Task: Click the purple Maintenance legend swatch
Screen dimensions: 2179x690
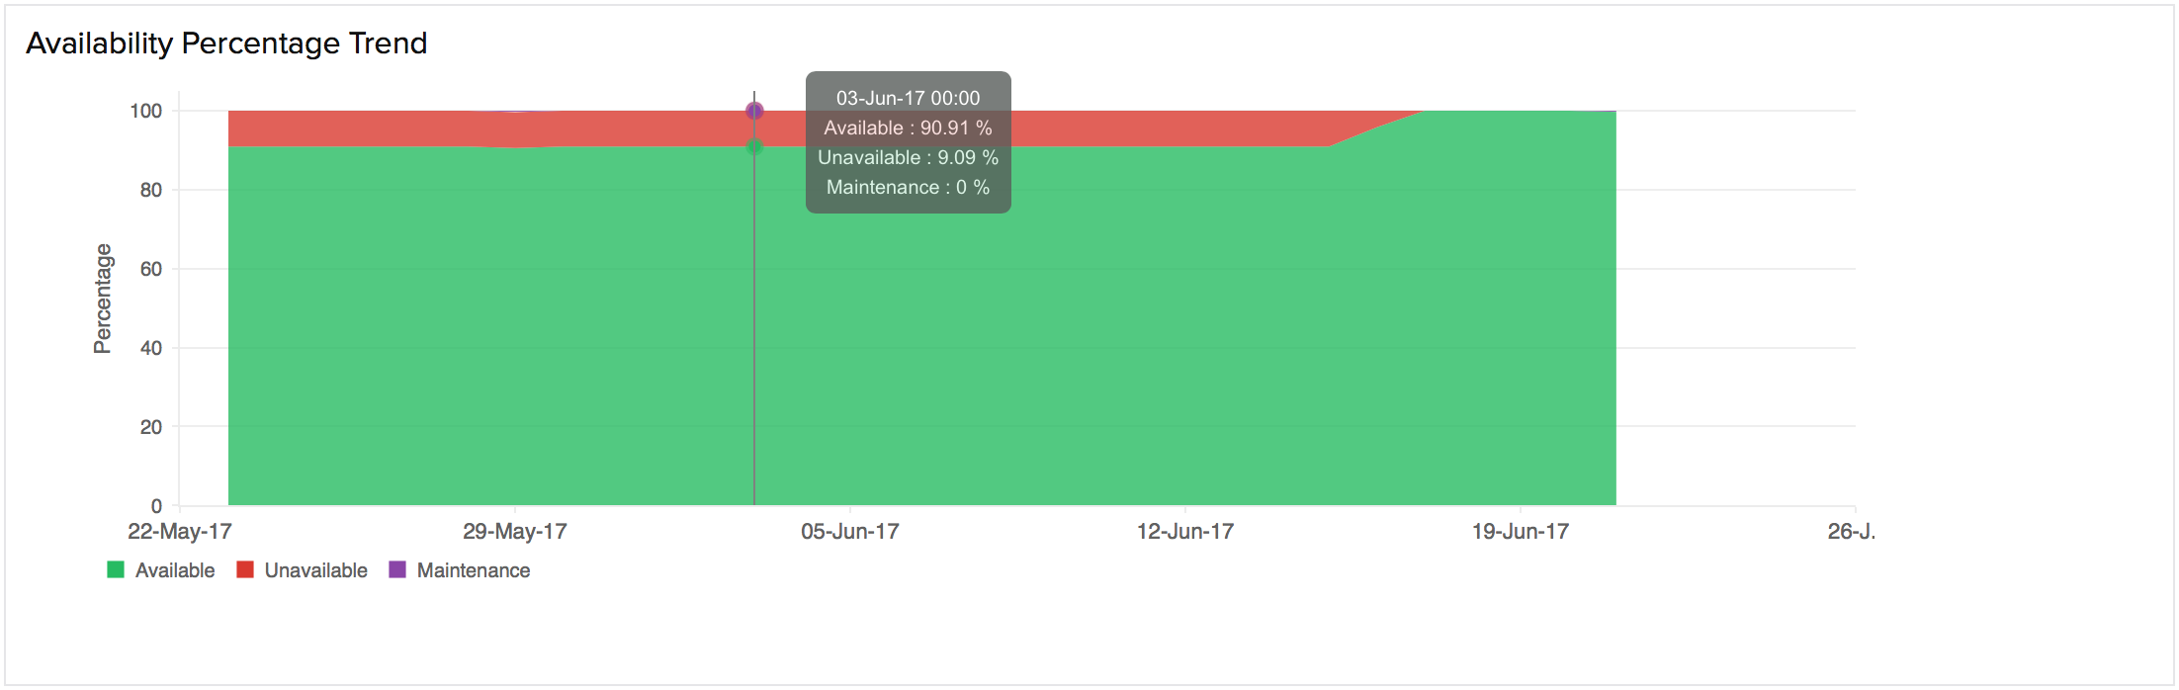Action: tap(397, 569)
